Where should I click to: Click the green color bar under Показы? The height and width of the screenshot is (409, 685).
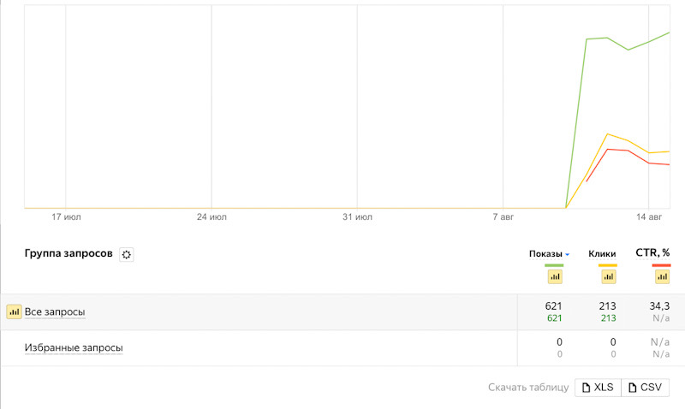click(x=555, y=265)
